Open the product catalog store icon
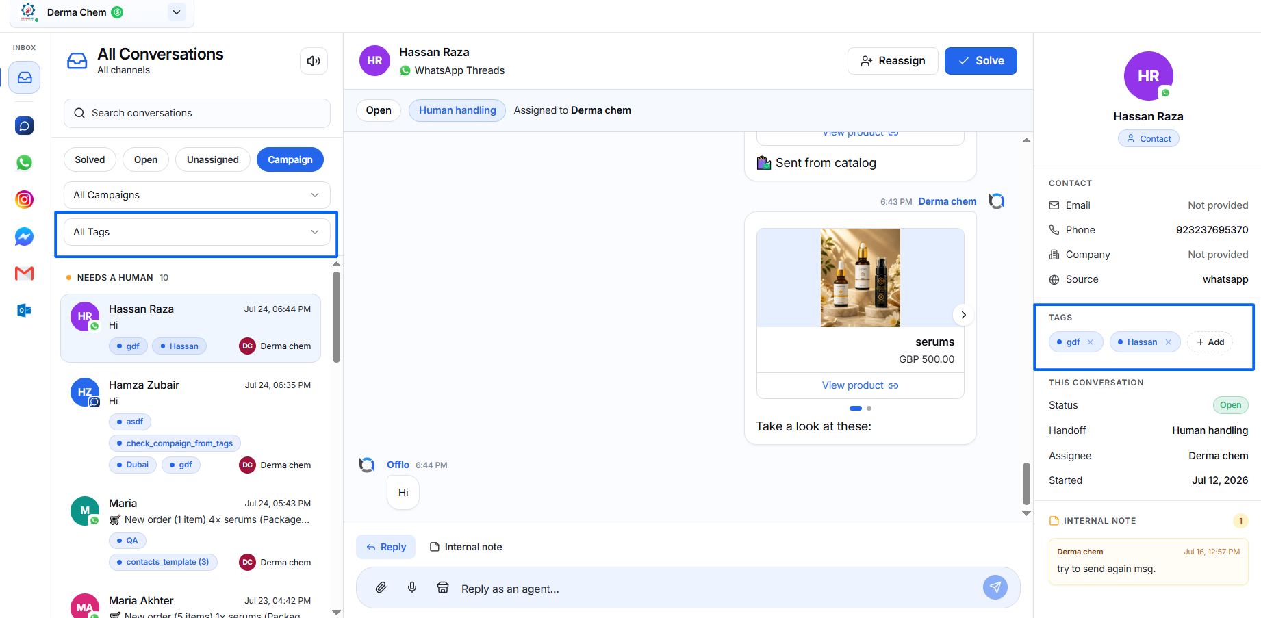The image size is (1261, 618). 443,587
